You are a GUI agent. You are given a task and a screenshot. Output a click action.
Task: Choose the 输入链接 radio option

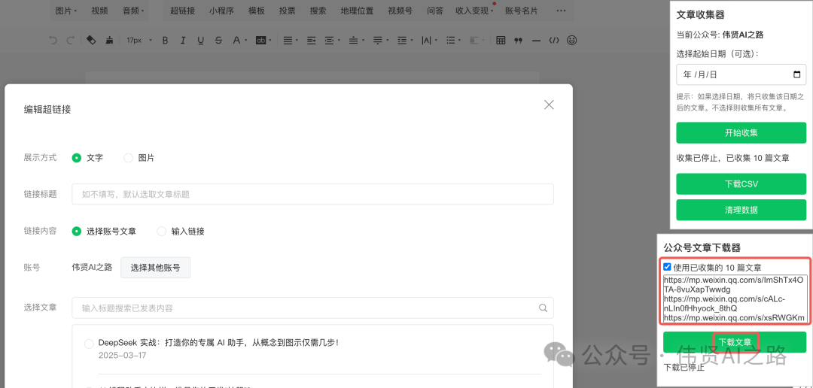coord(161,231)
